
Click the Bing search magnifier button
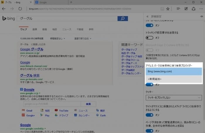coord(123,18)
